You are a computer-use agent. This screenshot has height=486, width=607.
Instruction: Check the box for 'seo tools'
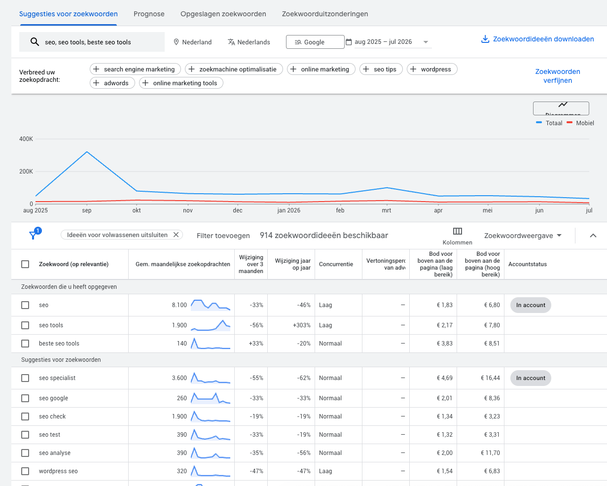click(25, 325)
